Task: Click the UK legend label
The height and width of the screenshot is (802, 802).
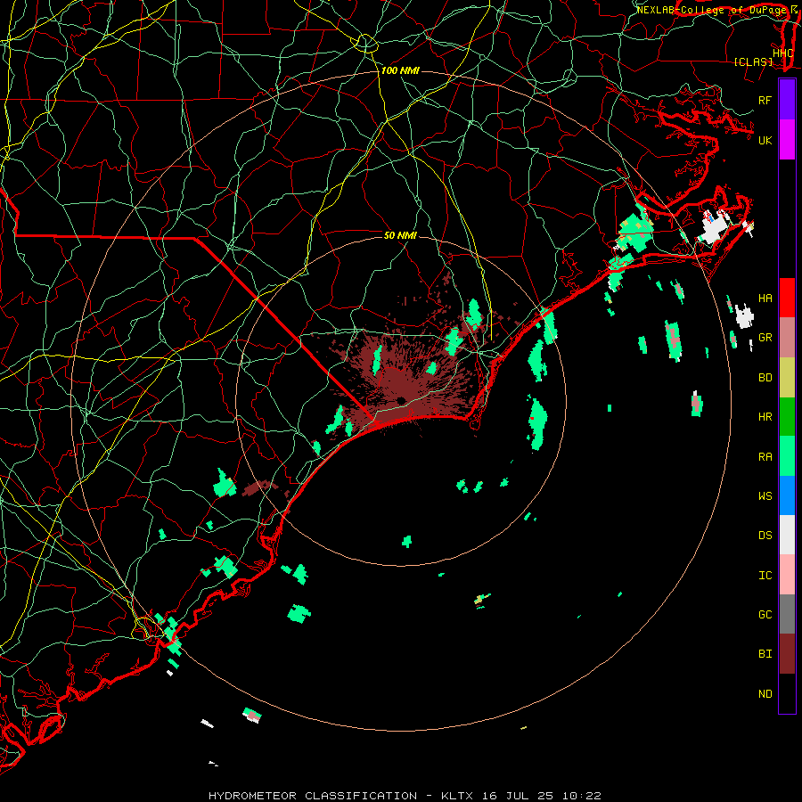Action: click(765, 140)
